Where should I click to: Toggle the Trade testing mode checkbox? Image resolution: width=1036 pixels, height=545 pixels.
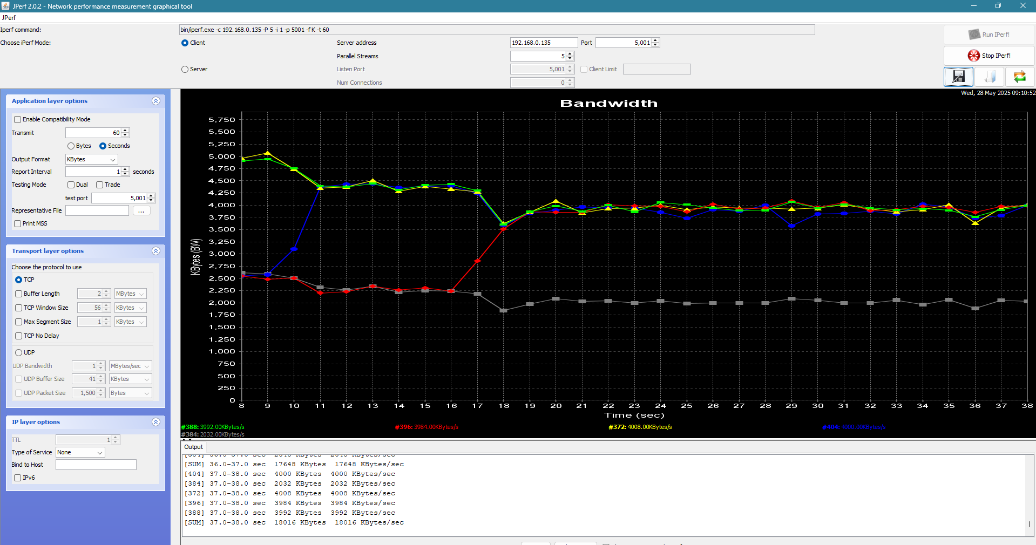pos(99,185)
